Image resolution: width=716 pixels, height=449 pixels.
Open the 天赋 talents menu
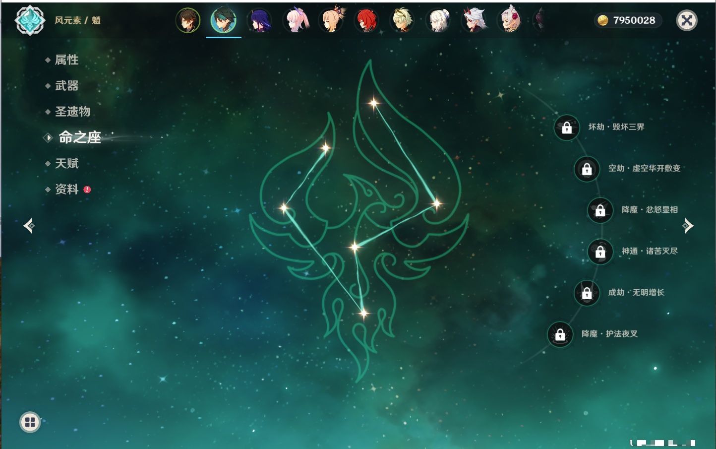coord(66,163)
